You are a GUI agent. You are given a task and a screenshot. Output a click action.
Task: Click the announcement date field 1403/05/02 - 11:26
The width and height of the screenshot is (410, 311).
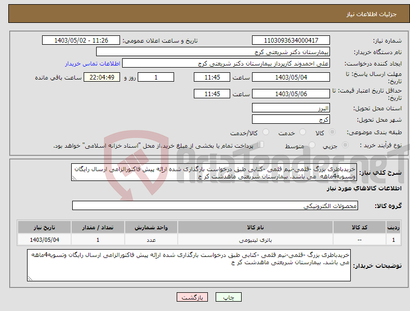click(81, 41)
